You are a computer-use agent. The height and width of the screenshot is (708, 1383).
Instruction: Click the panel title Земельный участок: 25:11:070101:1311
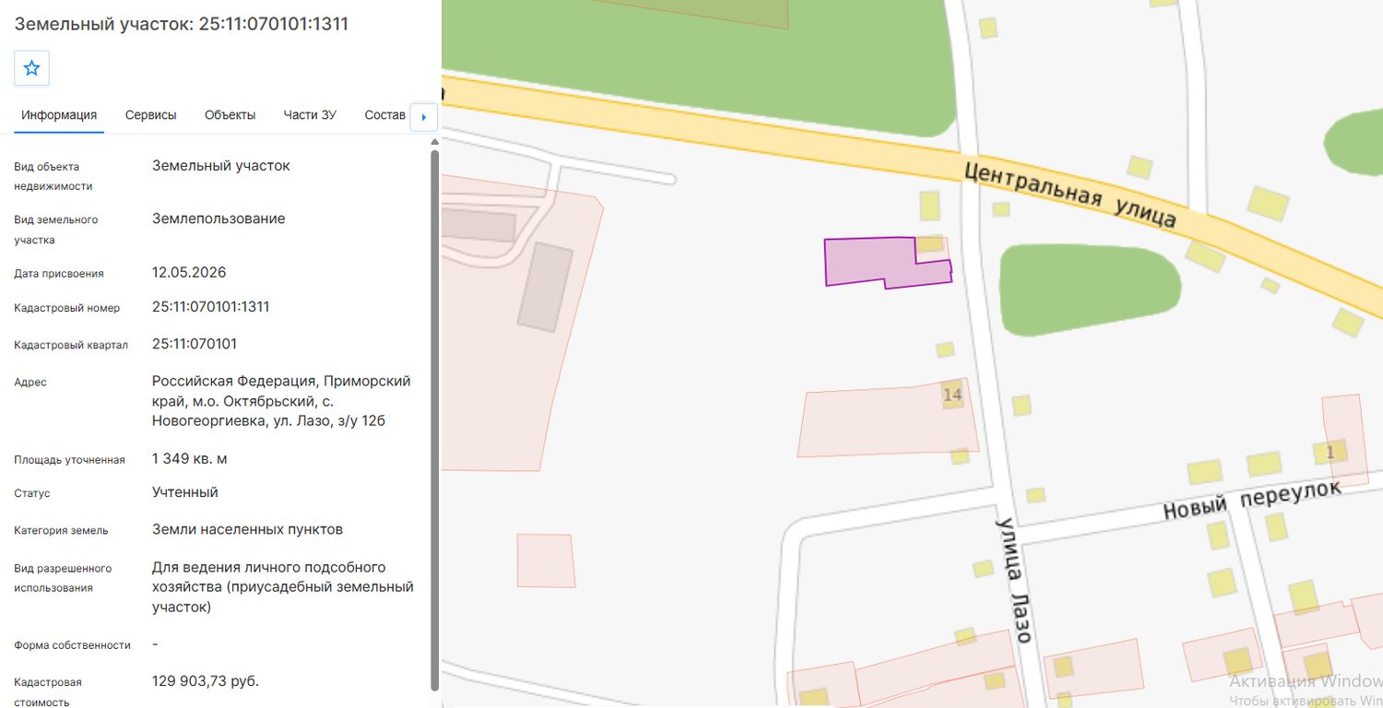(182, 24)
